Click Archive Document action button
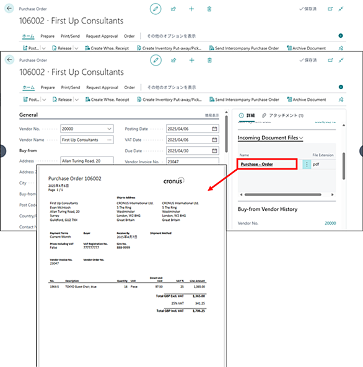The width and height of the screenshot is (363, 367). click(307, 100)
